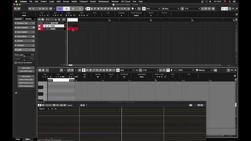
Task: Click the Undo arrow in main toolbar
Action: pyautogui.click(x=15, y=9)
